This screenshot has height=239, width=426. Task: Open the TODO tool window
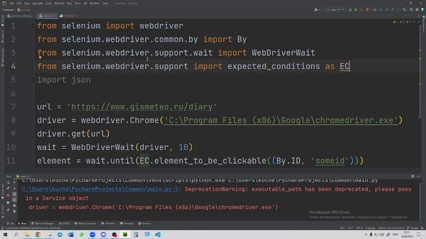tap(65, 224)
